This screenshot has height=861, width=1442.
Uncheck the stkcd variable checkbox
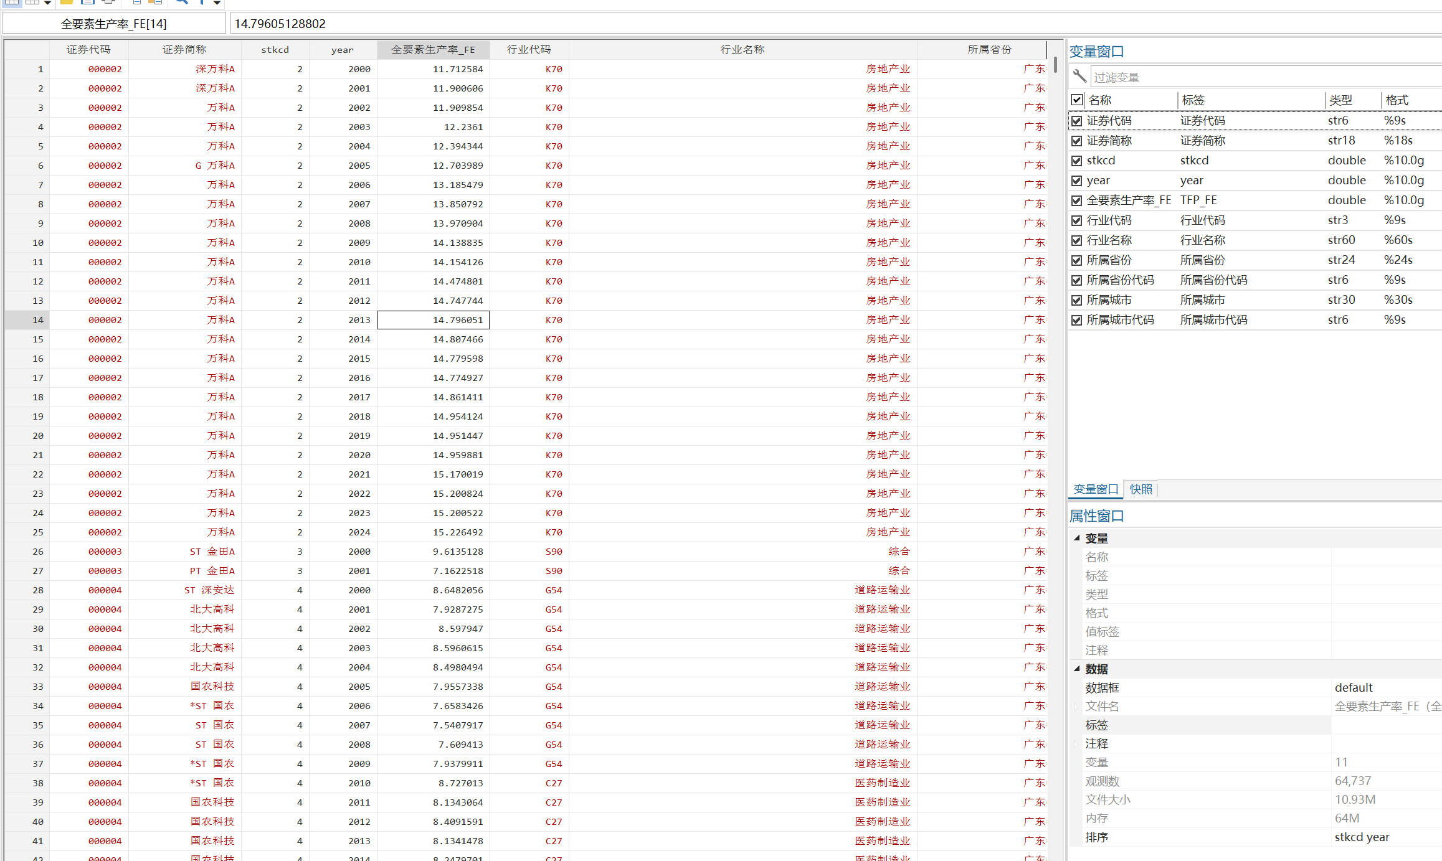(1077, 161)
